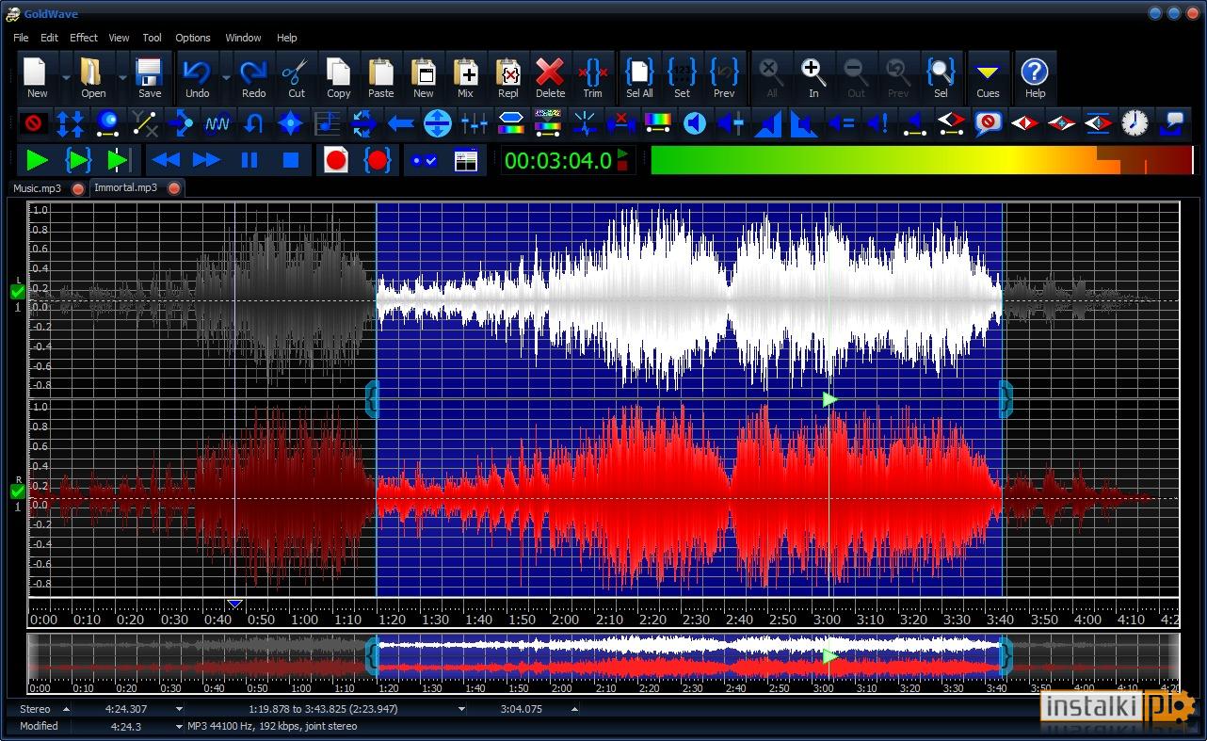Screen dimensions: 1207x741
Task: Open the 3:04.075 position arrow in status bar
Action: (x=574, y=709)
